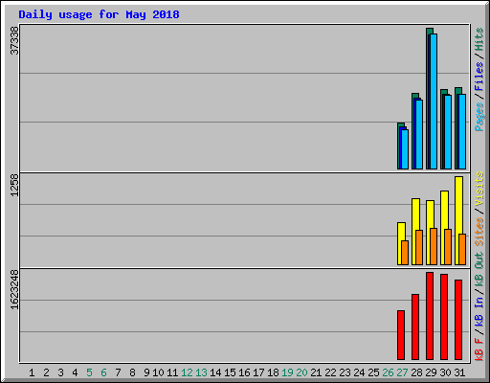Viewport: 490px width, 383px height.
Task: Click green weekend day label 20
Action: (x=301, y=372)
